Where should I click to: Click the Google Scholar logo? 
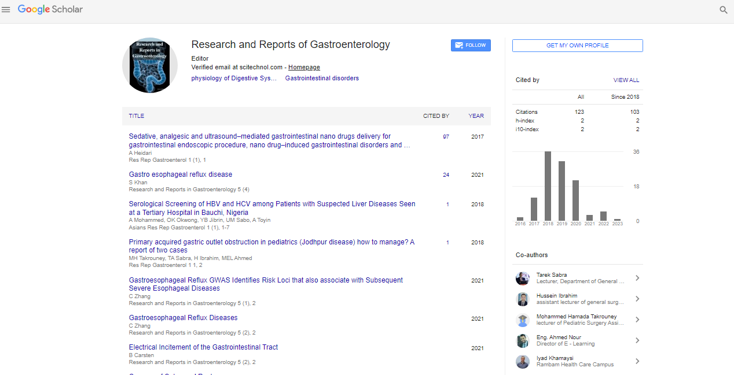click(50, 10)
